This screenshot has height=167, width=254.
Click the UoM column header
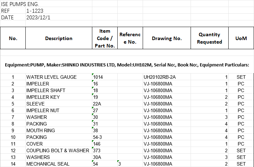click(241, 38)
